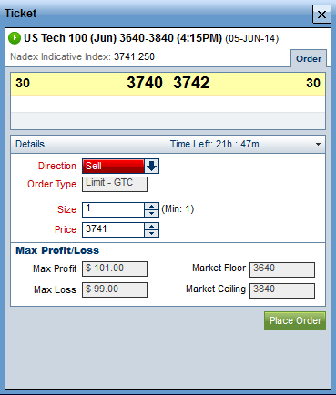
Task: Click the Place Order button
Action: click(295, 321)
